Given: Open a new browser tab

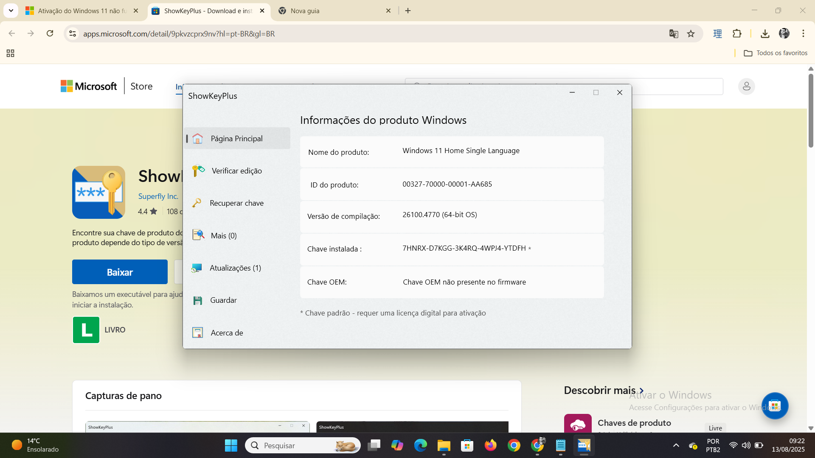Looking at the screenshot, I should tap(408, 11).
